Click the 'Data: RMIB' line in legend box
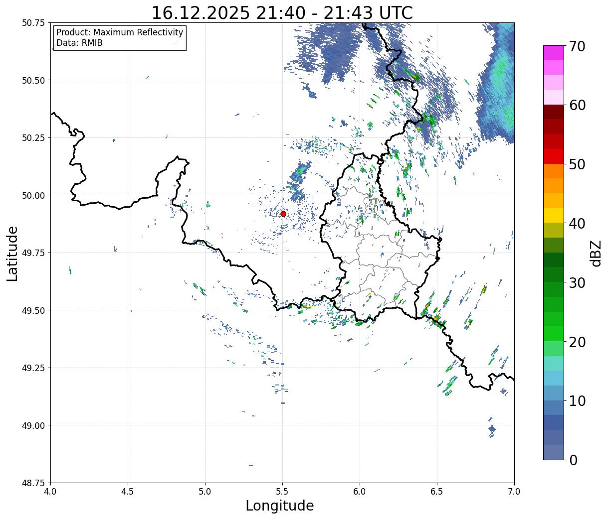The width and height of the screenshot is (608, 518). pyautogui.click(x=80, y=43)
